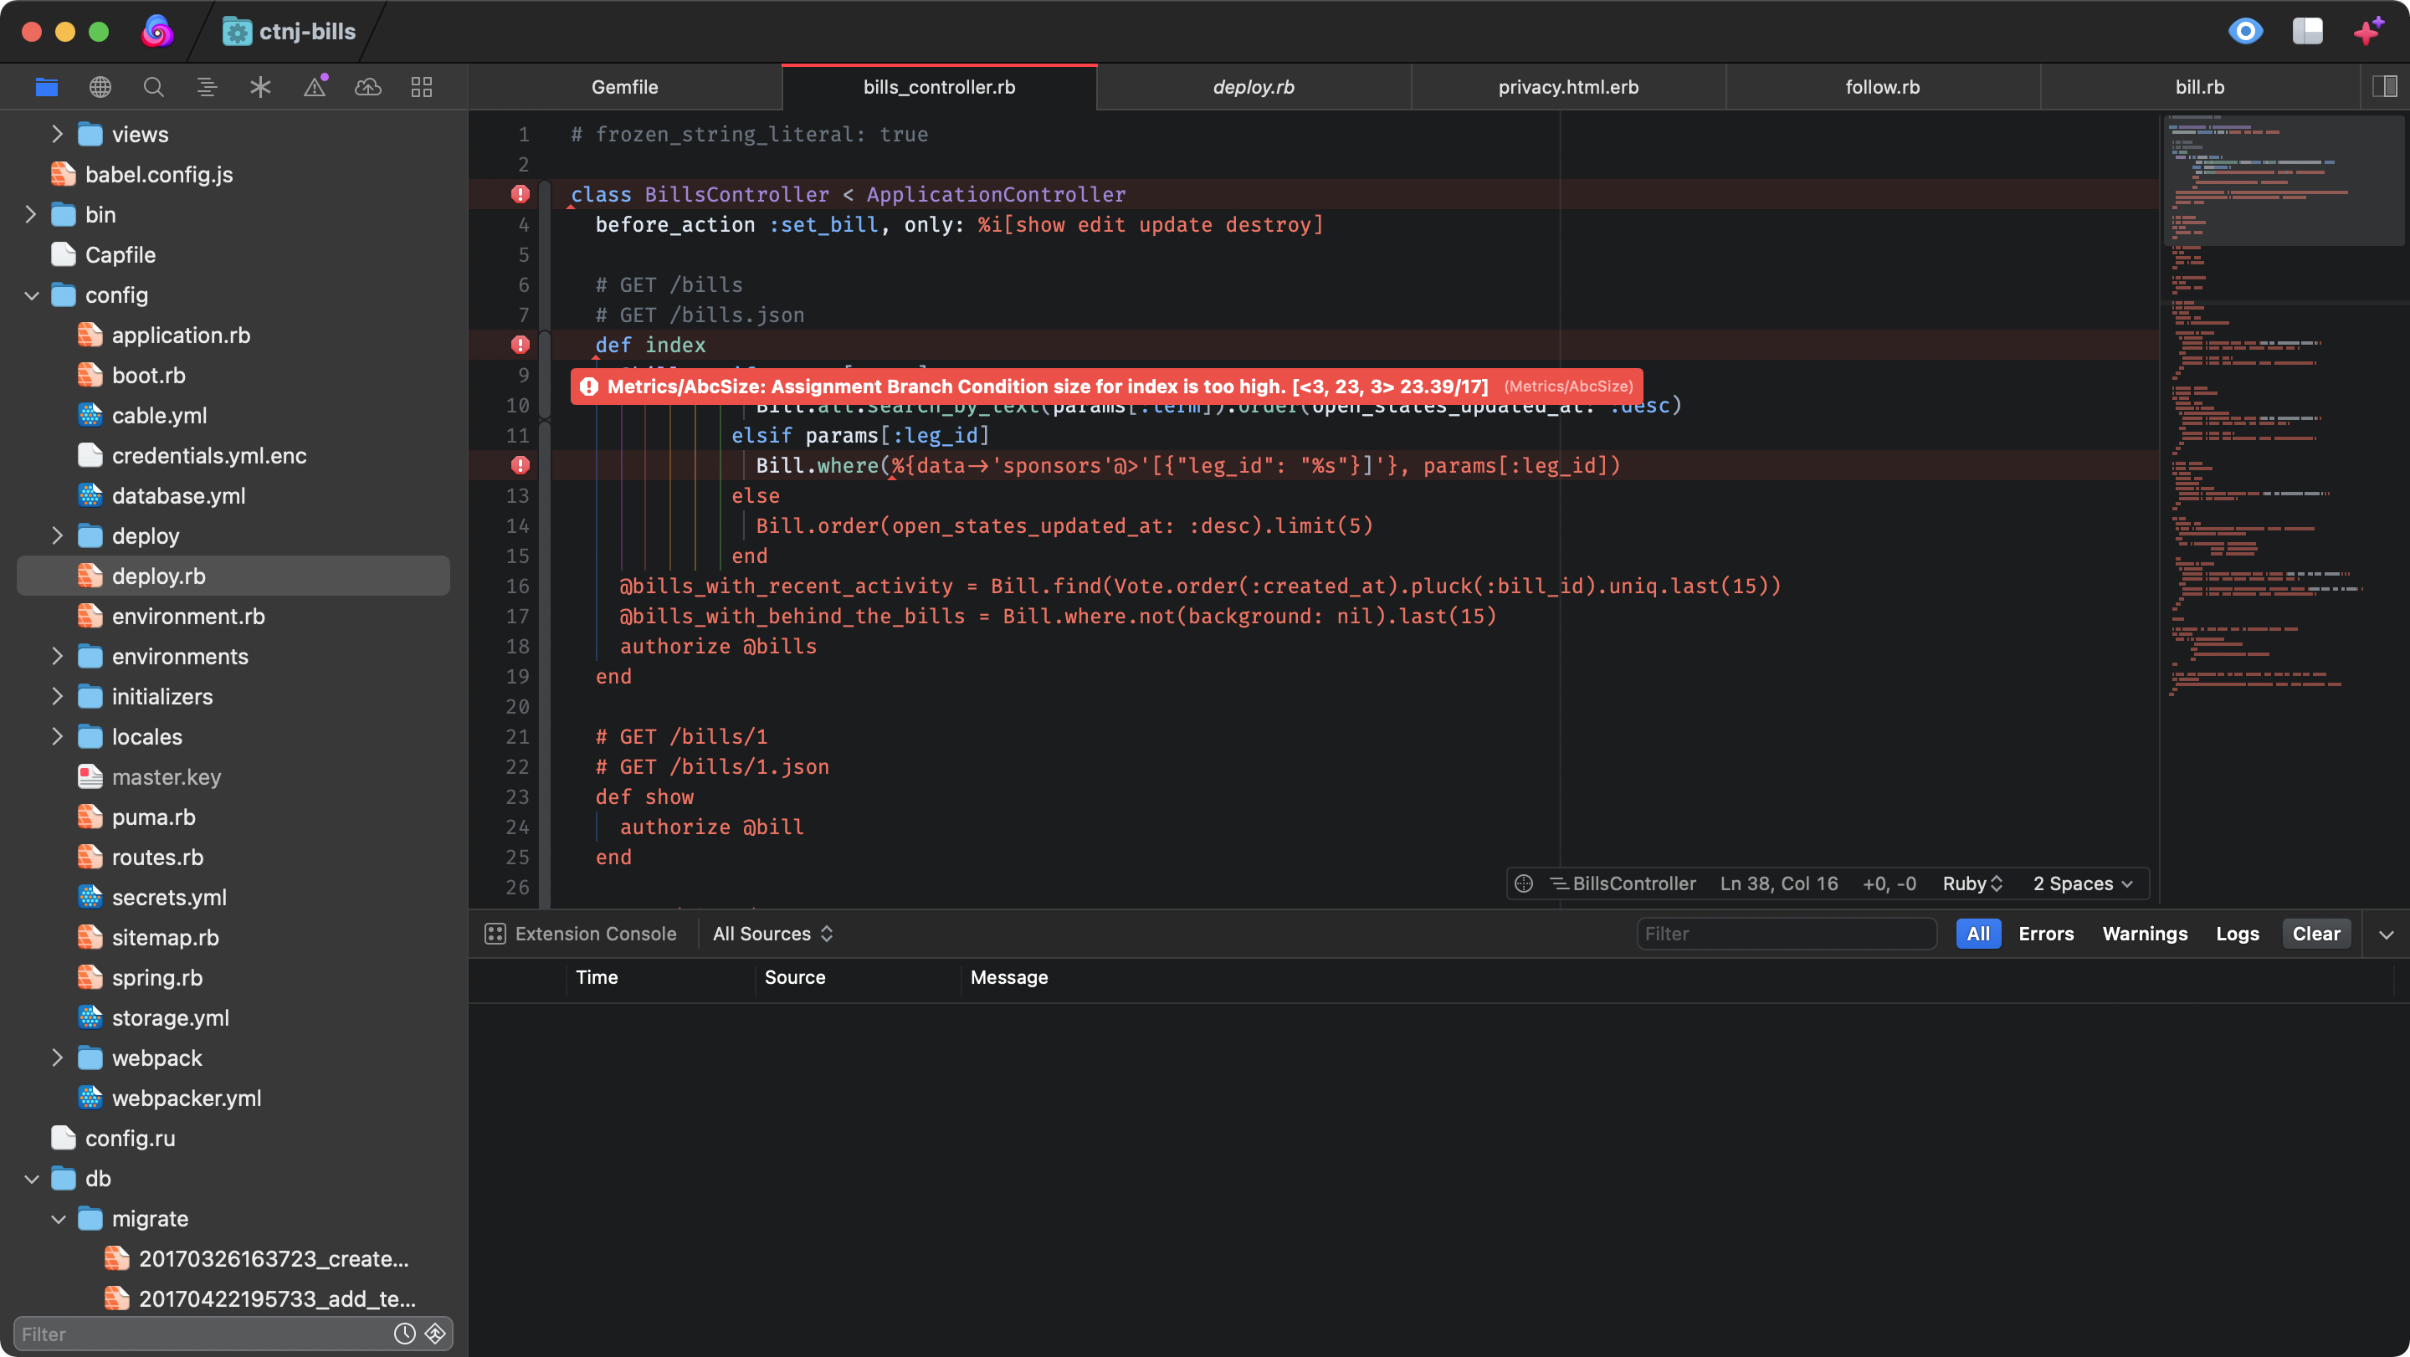Viewport: 2410px width, 1357px height.
Task: Click the preview eye icon in title bar
Action: [x=2245, y=31]
